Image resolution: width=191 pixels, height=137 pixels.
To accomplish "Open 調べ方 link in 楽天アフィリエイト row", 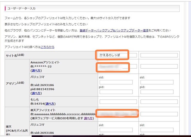I will point(88,118).
